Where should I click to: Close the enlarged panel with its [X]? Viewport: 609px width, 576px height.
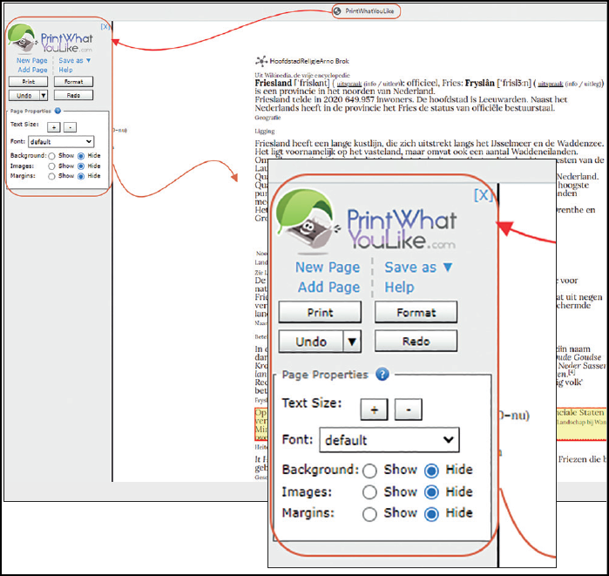click(x=483, y=194)
